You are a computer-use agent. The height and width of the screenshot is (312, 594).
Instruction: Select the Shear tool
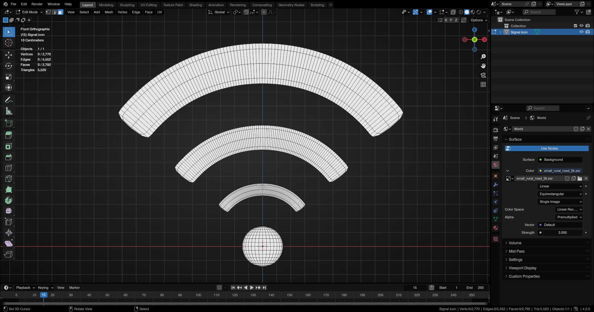click(9, 244)
